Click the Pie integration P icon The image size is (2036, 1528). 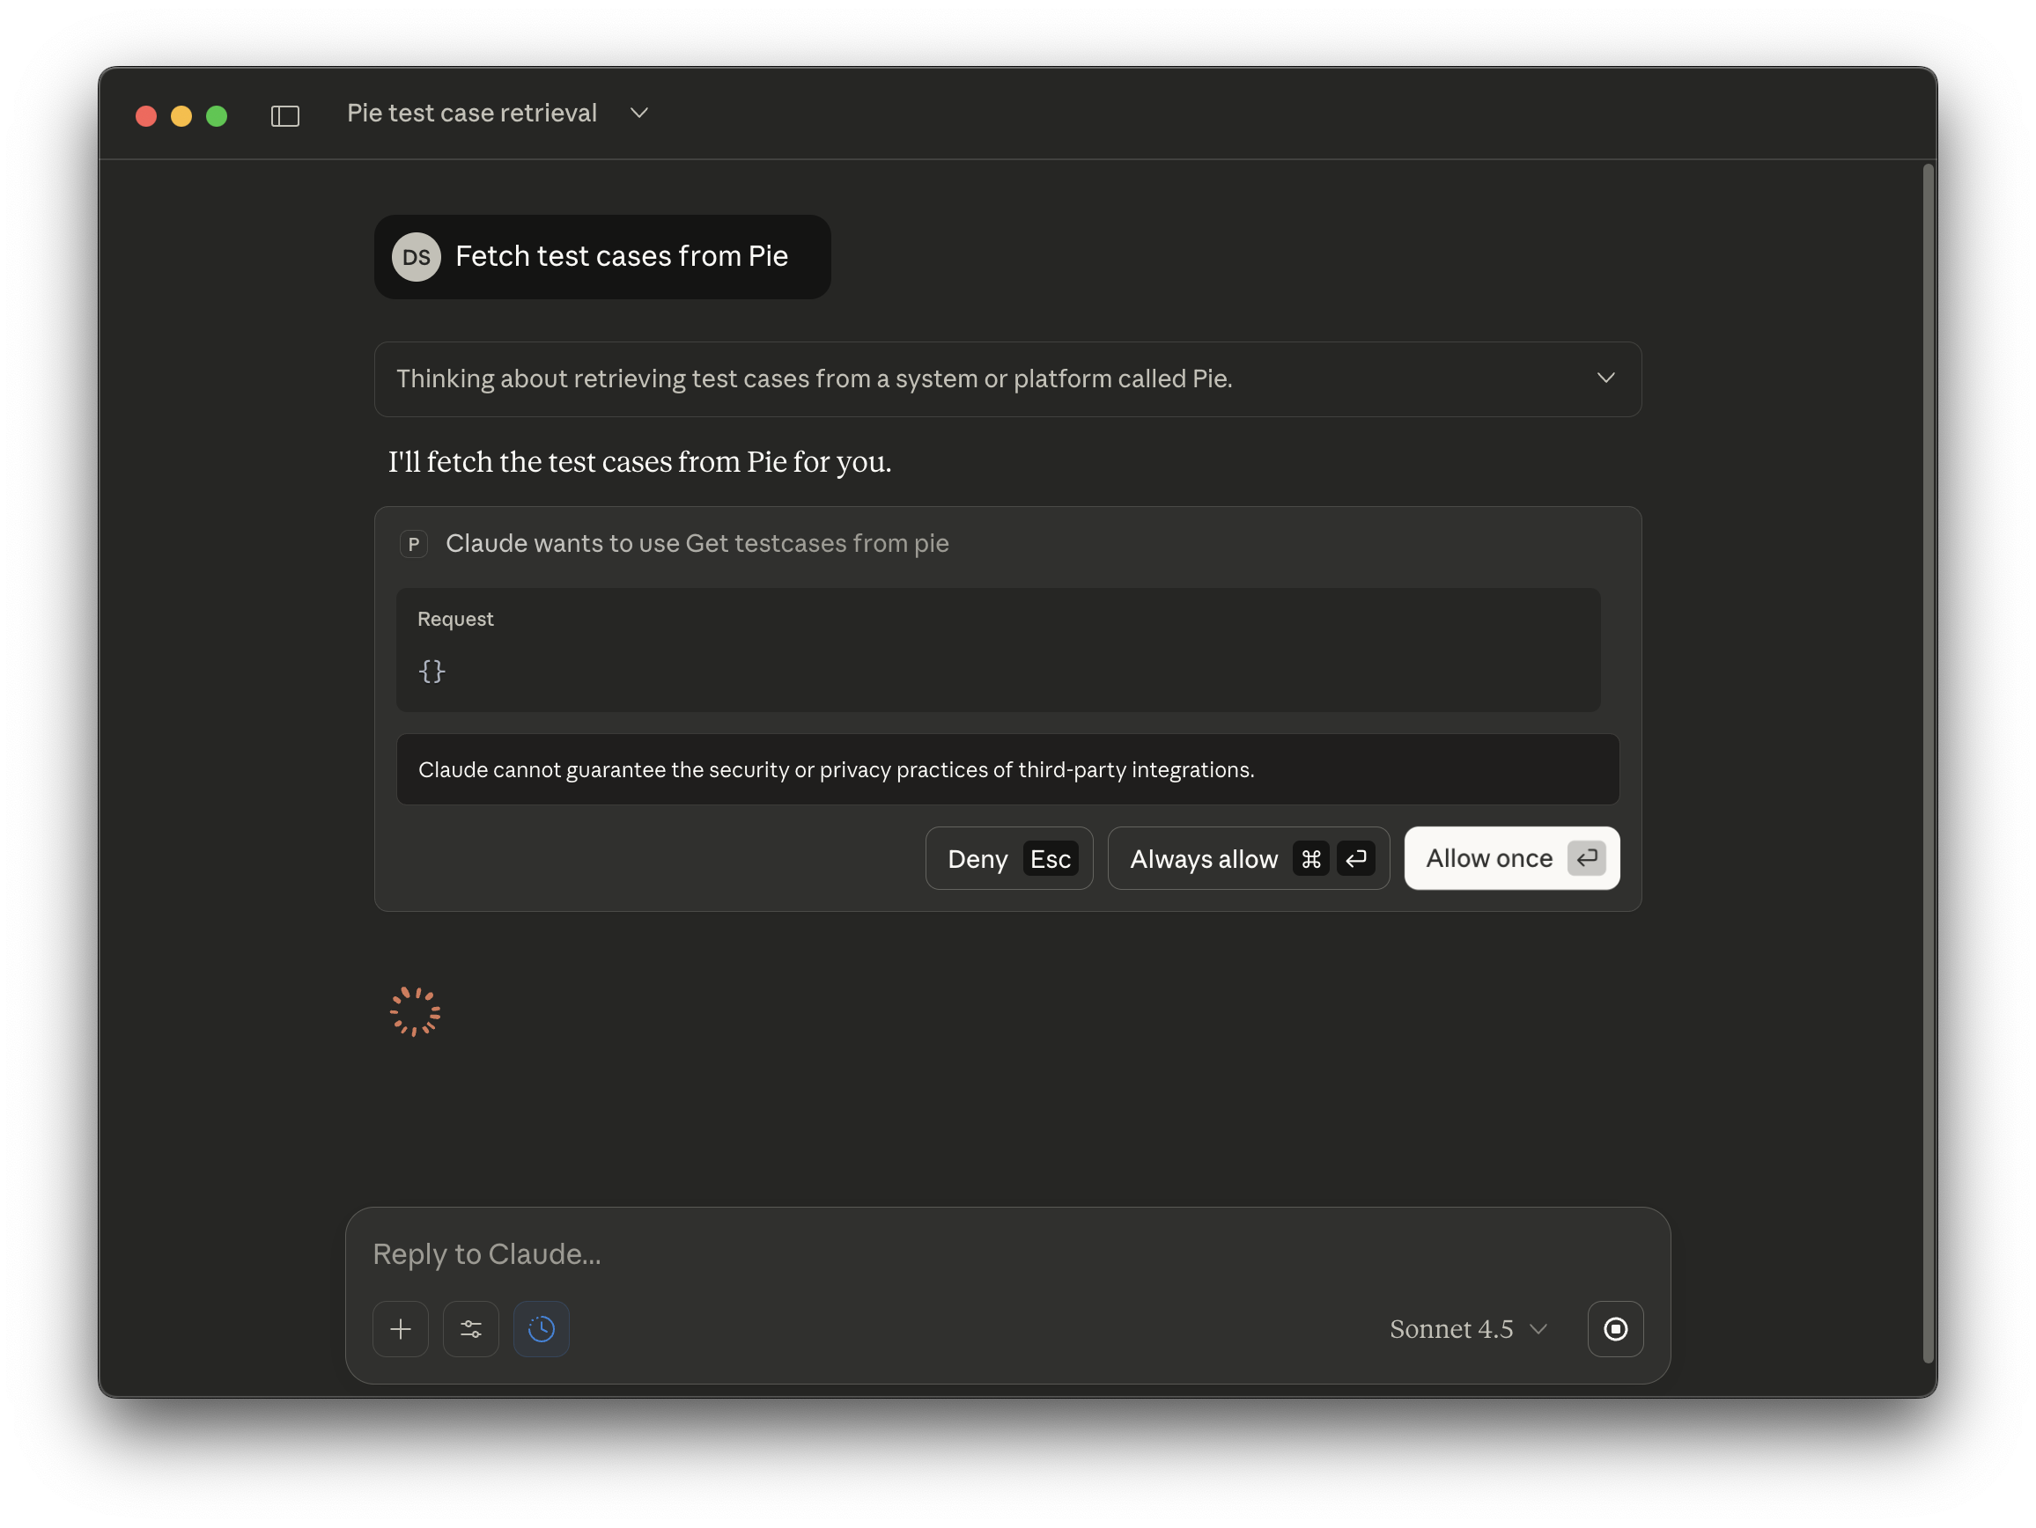point(414,544)
